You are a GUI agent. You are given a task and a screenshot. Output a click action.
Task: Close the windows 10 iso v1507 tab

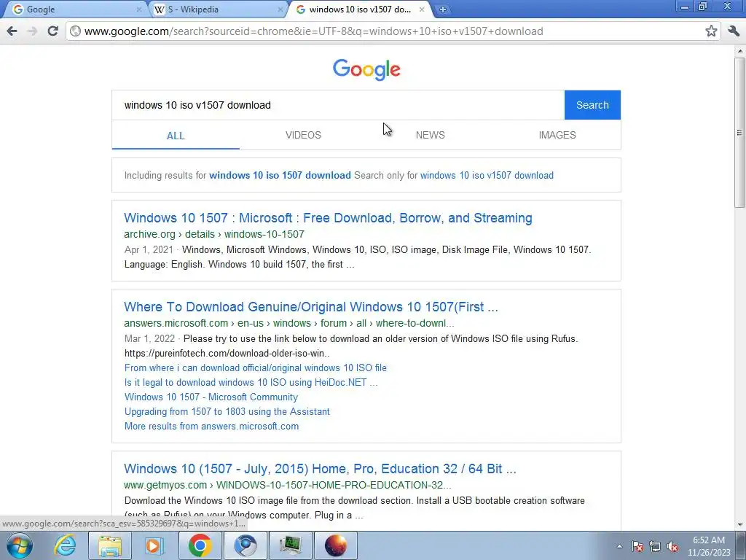[x=422, y=9]
